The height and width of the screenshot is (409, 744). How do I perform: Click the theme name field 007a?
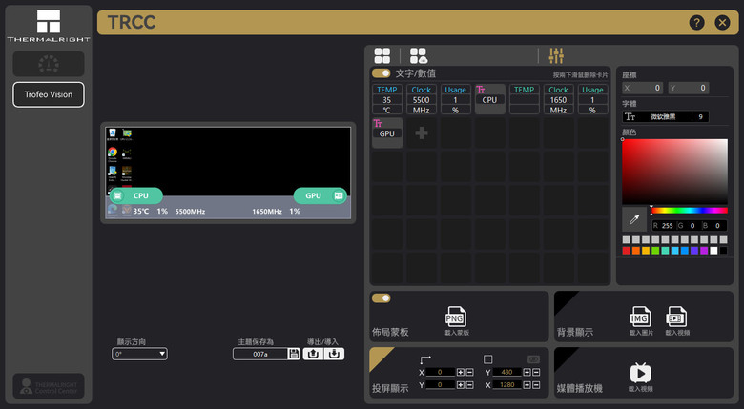260,354
